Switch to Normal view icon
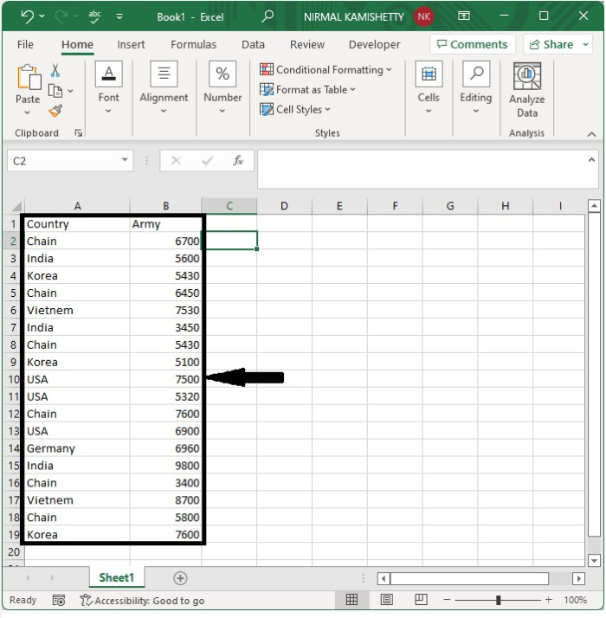Viewport: 606px width, 618px height. [x=351, y=600]
